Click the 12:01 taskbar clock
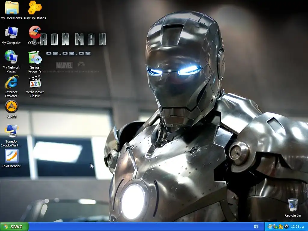 click(x=297, y=227)
